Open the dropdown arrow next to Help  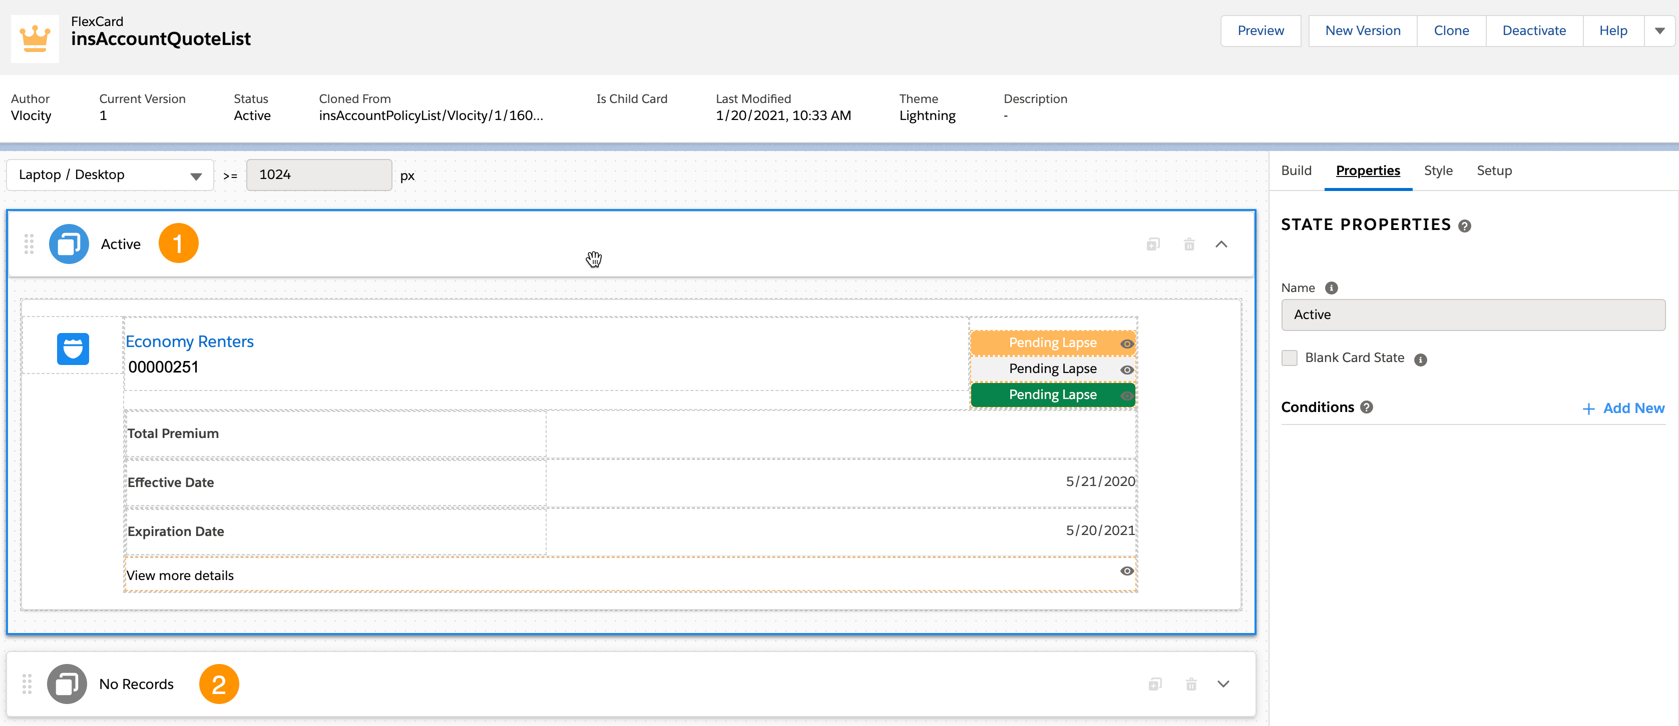pos(1659,30)
